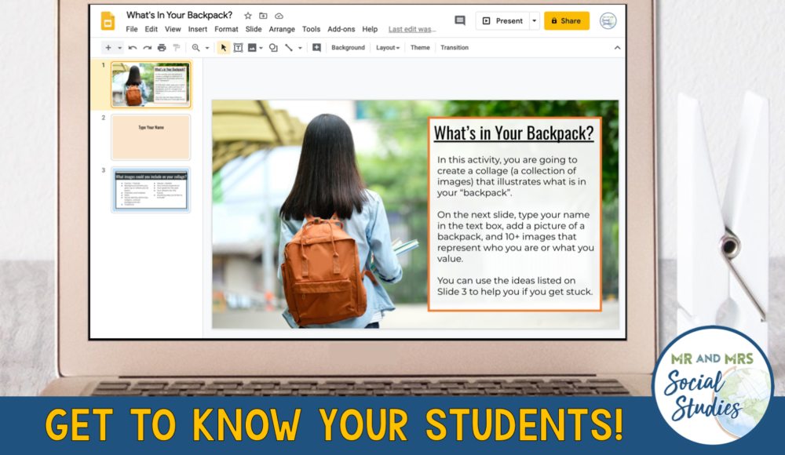This screenshot has width=785, height=455.
Task: Start the slideshow with Present button
Action: tap(502, 21)
